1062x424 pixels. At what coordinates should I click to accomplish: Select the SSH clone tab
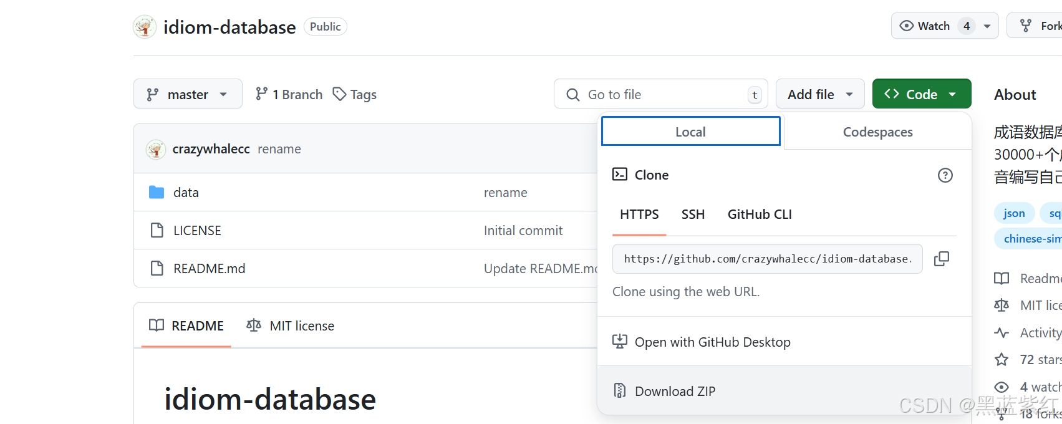click(x=693, y=214)
